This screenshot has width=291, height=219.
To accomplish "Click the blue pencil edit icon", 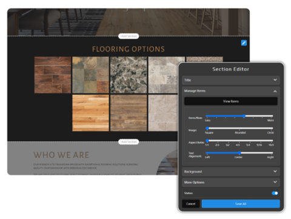I will (244, 43).
